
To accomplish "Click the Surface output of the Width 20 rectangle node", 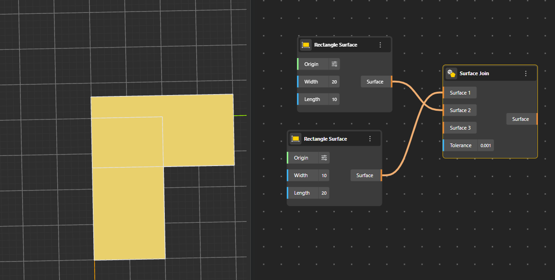I will 376,82.
